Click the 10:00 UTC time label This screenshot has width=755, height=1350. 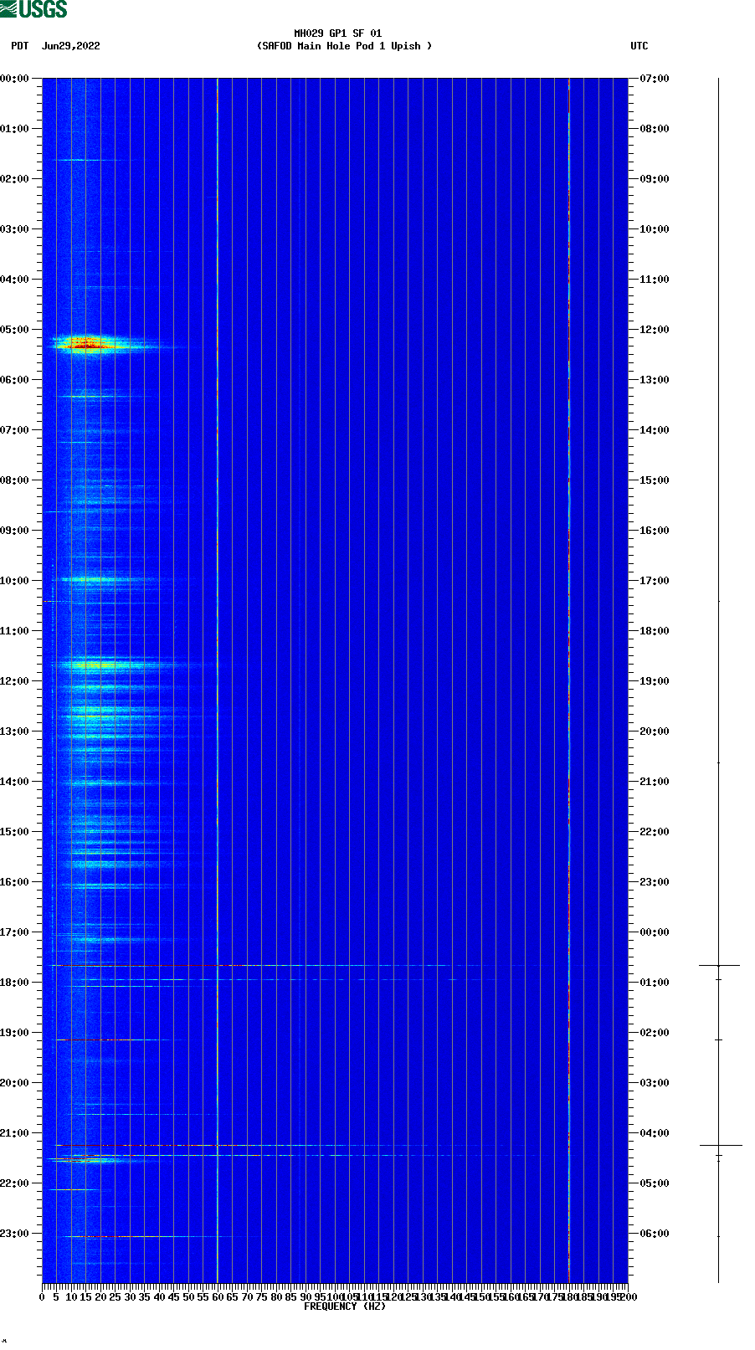pos(654,229)
